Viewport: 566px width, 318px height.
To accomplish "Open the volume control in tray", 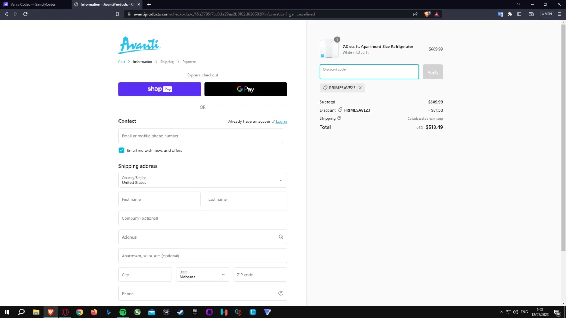I will pos(515,312).
